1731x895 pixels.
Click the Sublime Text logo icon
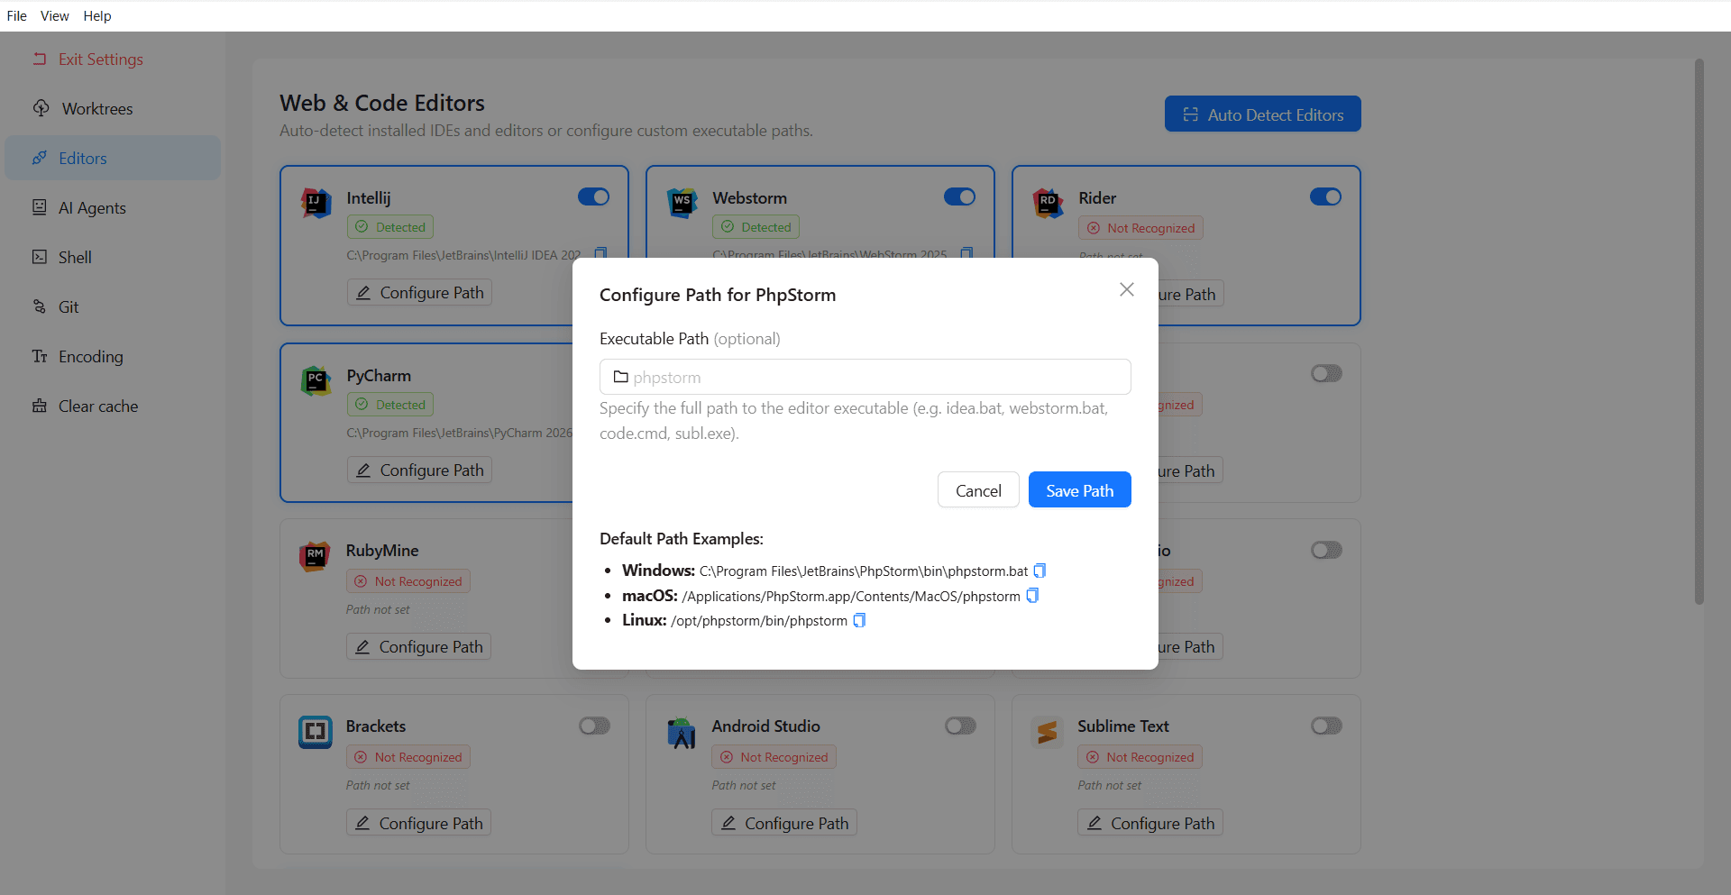(x=1047, y=733)
